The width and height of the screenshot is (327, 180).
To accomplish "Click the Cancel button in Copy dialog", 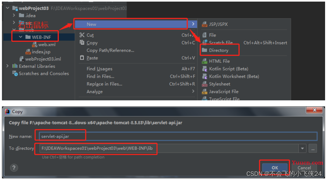I will pyautogui.click(x=304, y=168).
